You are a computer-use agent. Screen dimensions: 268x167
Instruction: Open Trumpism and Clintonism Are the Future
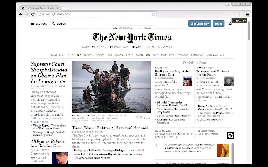[x=214, y=73]
